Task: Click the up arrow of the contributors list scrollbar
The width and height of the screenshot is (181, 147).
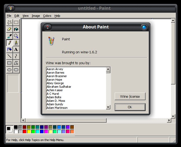Action: [x=108, y=69]
